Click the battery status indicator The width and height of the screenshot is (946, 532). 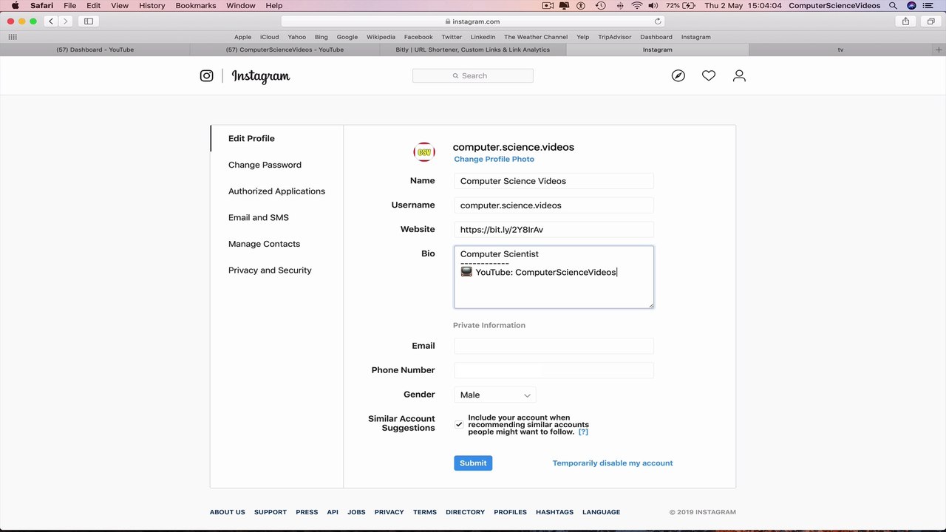coord(680,5)
